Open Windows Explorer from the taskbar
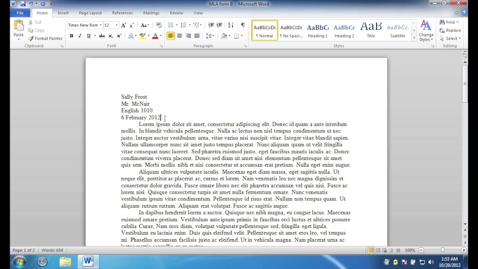The height and width of the screenshot is (269, 478). (65, 262)
